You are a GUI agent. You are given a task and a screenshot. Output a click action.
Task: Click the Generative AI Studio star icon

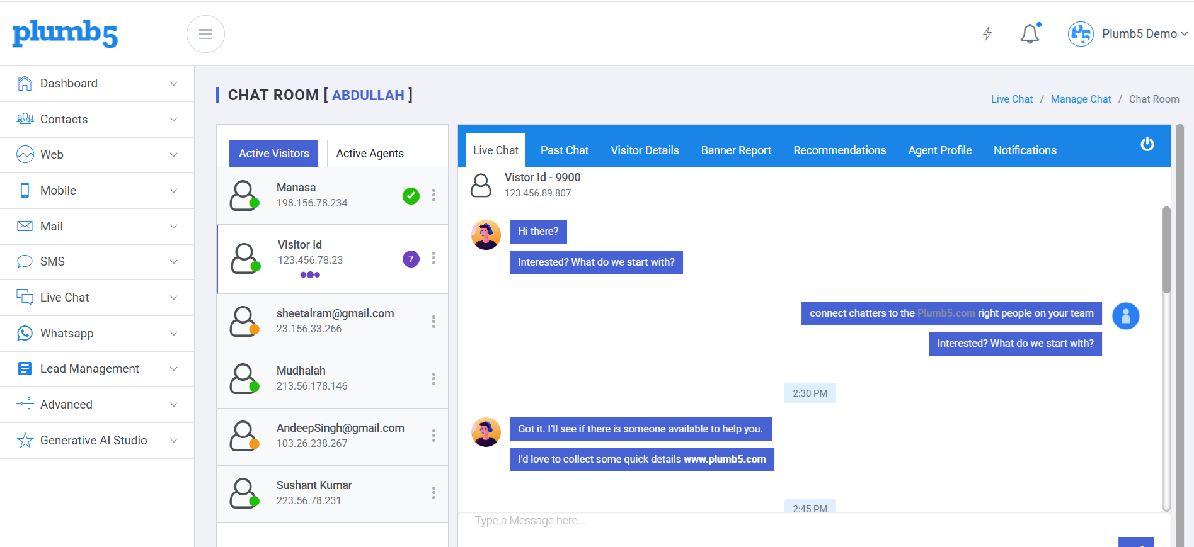click(25, 440)
